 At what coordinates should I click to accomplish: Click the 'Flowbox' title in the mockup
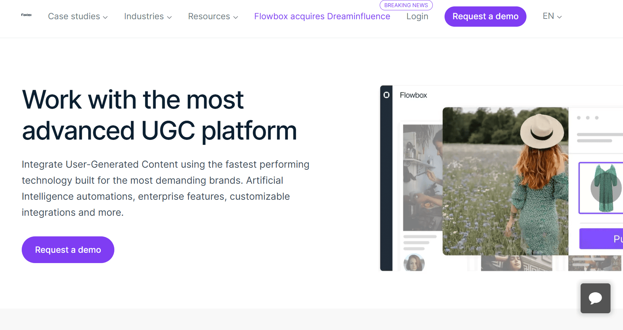(x=413, y=95)
